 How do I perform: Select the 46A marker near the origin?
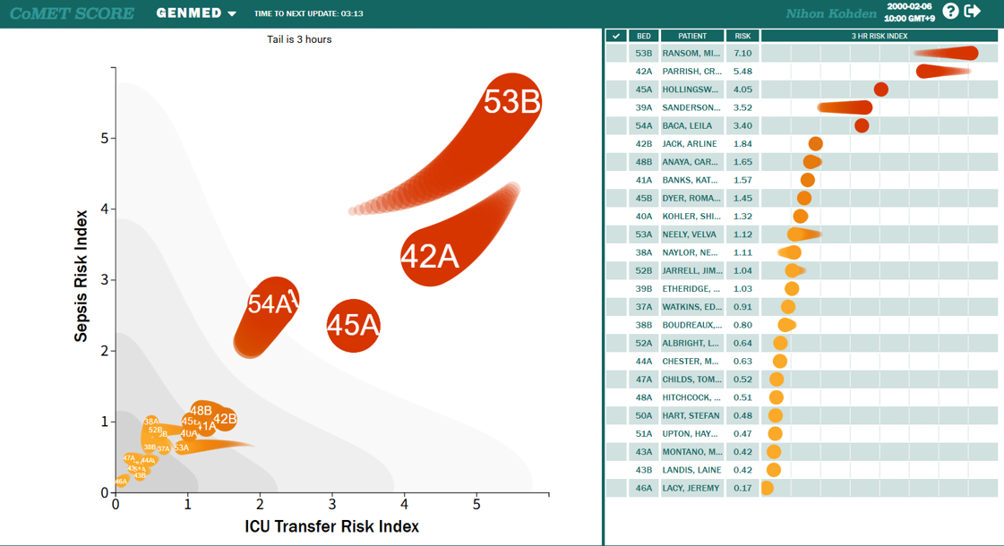(121, 482)
